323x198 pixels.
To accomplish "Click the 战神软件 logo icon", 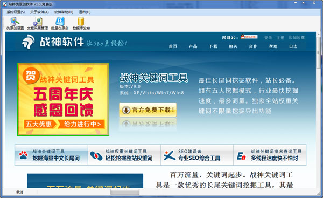I will pos(28,42).
